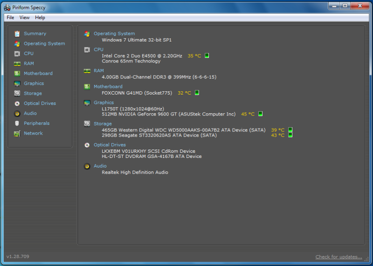
Task: Show Motherboard details from the sidebar
Action: tap(38, 74)
